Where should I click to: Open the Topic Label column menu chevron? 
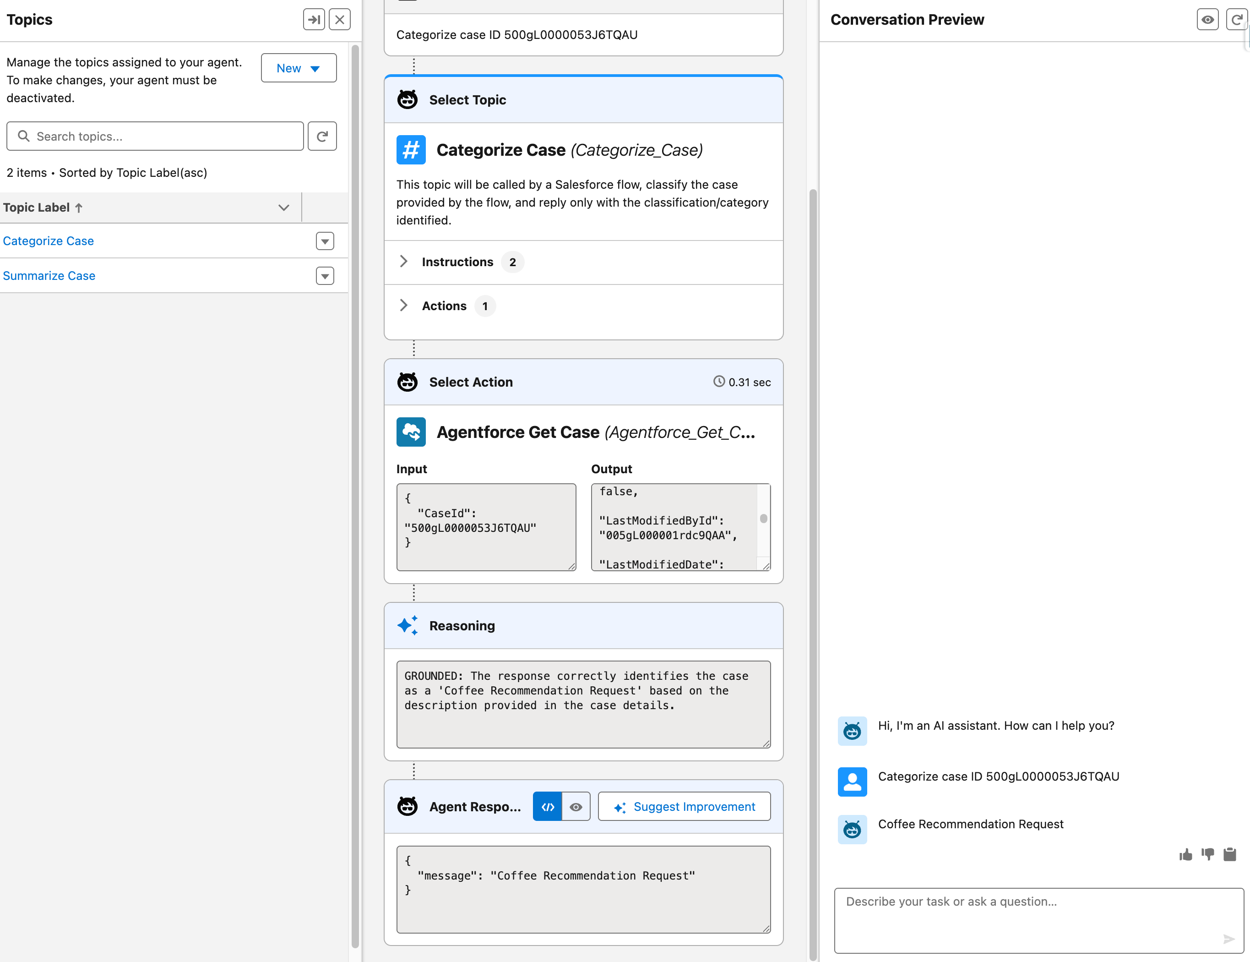[x=284, y=207]
